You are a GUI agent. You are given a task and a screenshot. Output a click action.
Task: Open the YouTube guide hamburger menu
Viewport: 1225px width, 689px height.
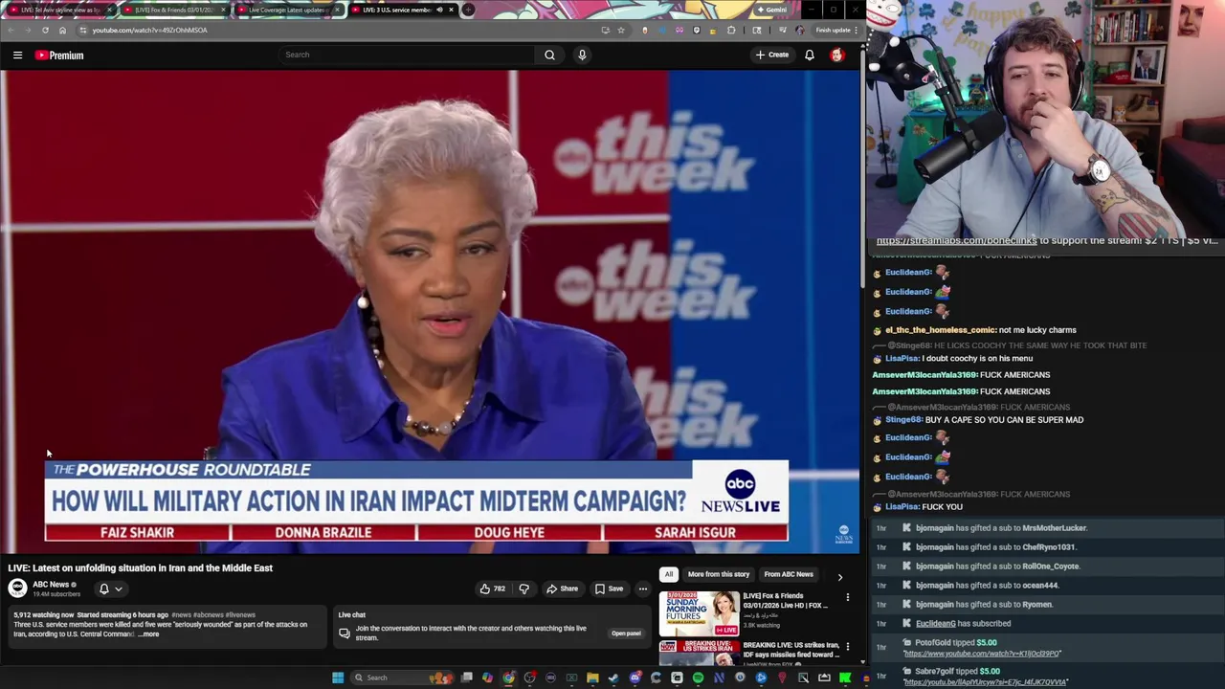17,55
